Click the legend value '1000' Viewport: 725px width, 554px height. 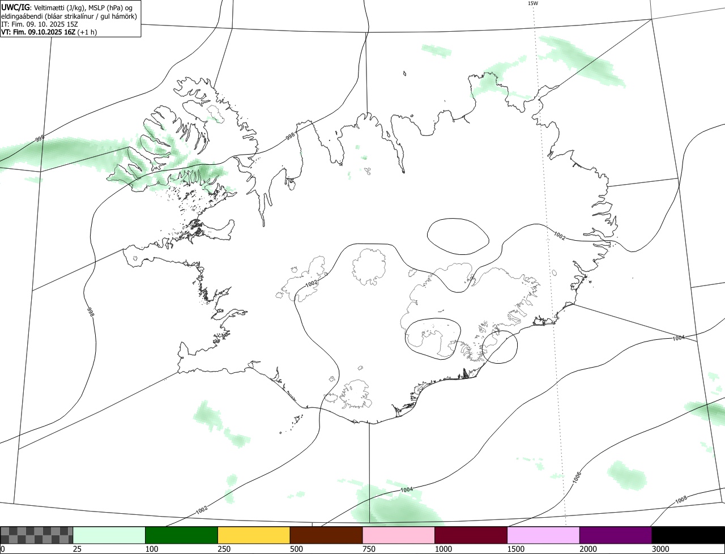coord(443,549)
